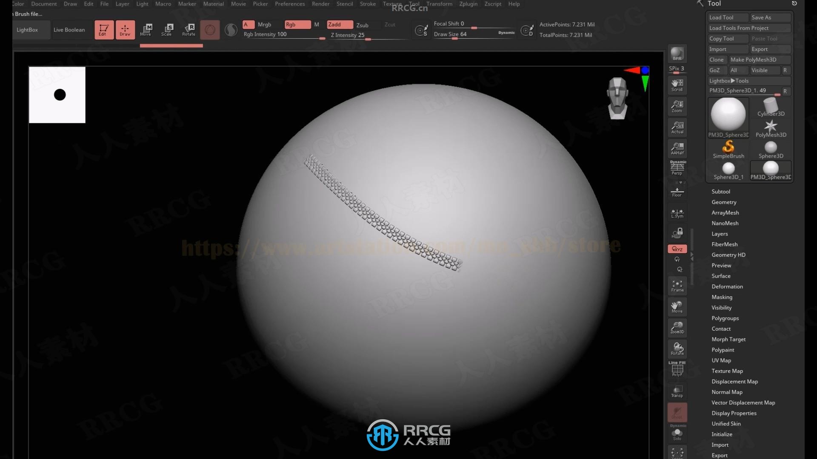This screenshot has height=459, width=817.
Task: Expand the Deformation options panel
Action: (x=727, y=286)
